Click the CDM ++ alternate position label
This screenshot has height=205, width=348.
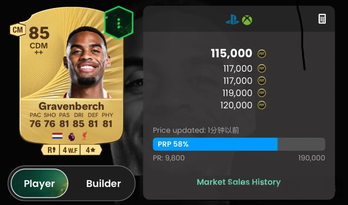(x=39, y=48)
